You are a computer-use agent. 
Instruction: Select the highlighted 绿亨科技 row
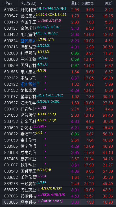58,202
